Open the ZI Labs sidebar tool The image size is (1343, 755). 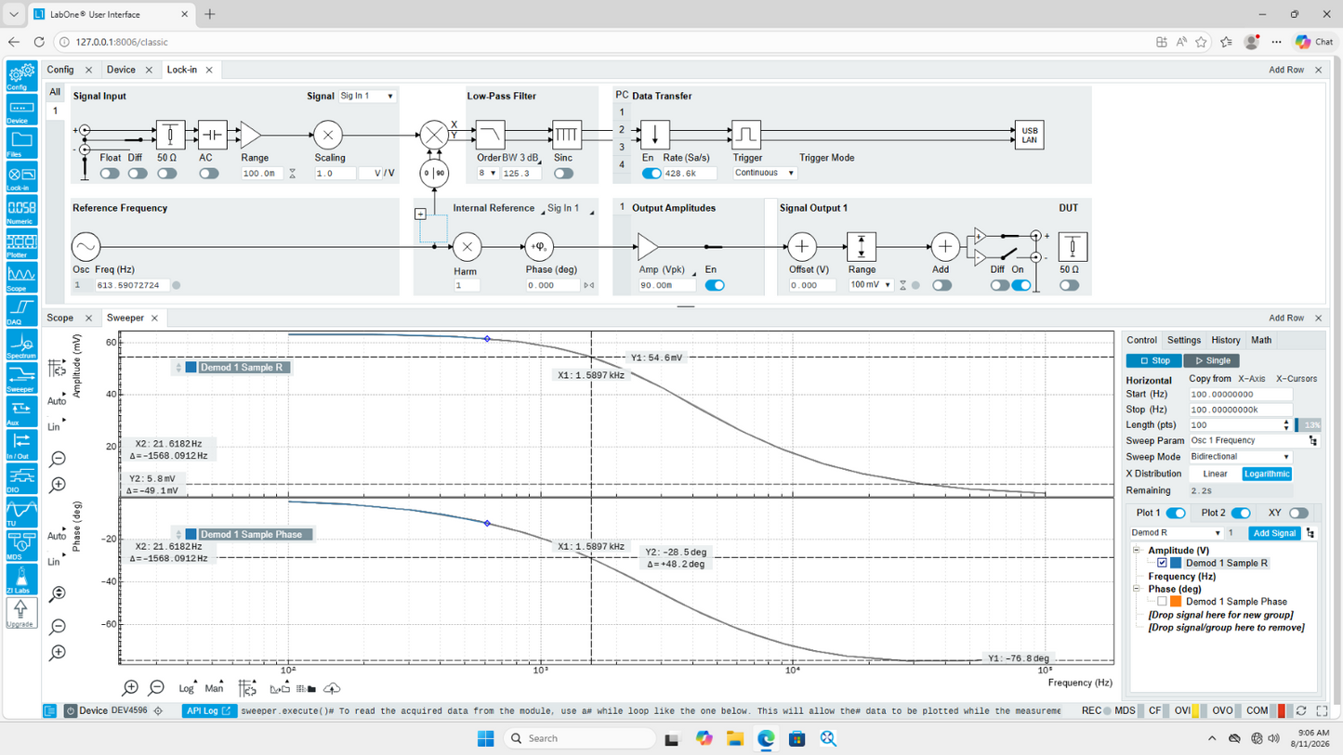(20, 579)
